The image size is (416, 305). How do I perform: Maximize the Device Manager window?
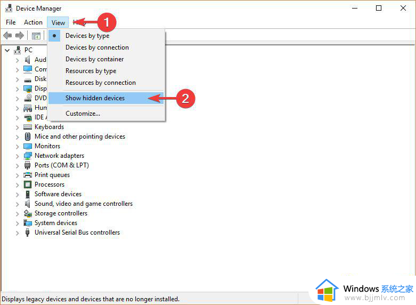[x=379, y=8]
